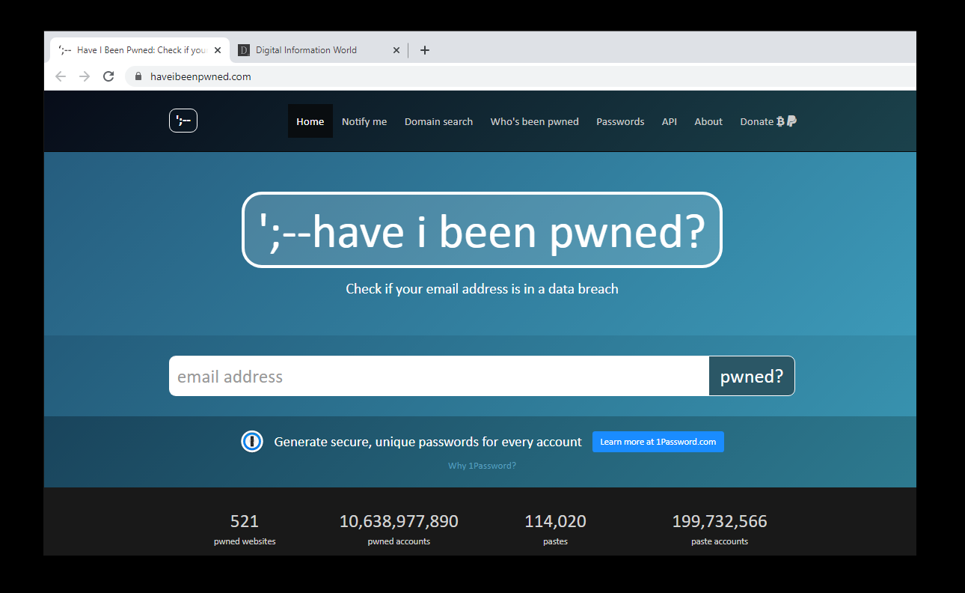This screenshot has width=965, height=593.
Task: Click the 1Password logo icon
Action: 252,442
